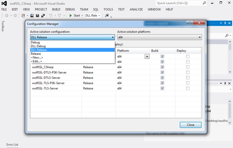Viewport: 233px width, 148px height.
Task: Click the Platform column header
Action: click(133, 51)
